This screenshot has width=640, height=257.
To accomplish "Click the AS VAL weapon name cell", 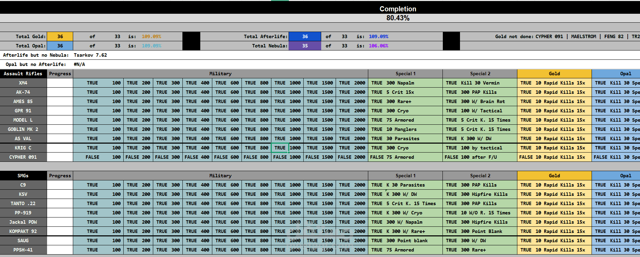I will (x=23, y=138).
